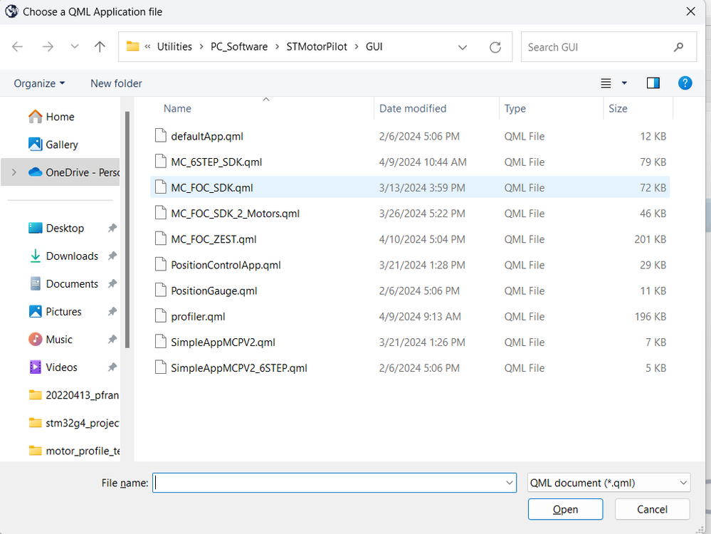Viewport: 711px width, 534px height.
Task: Click the MC_FOC_ZEST.qml file icon
Action: click(x=161, y=239)
